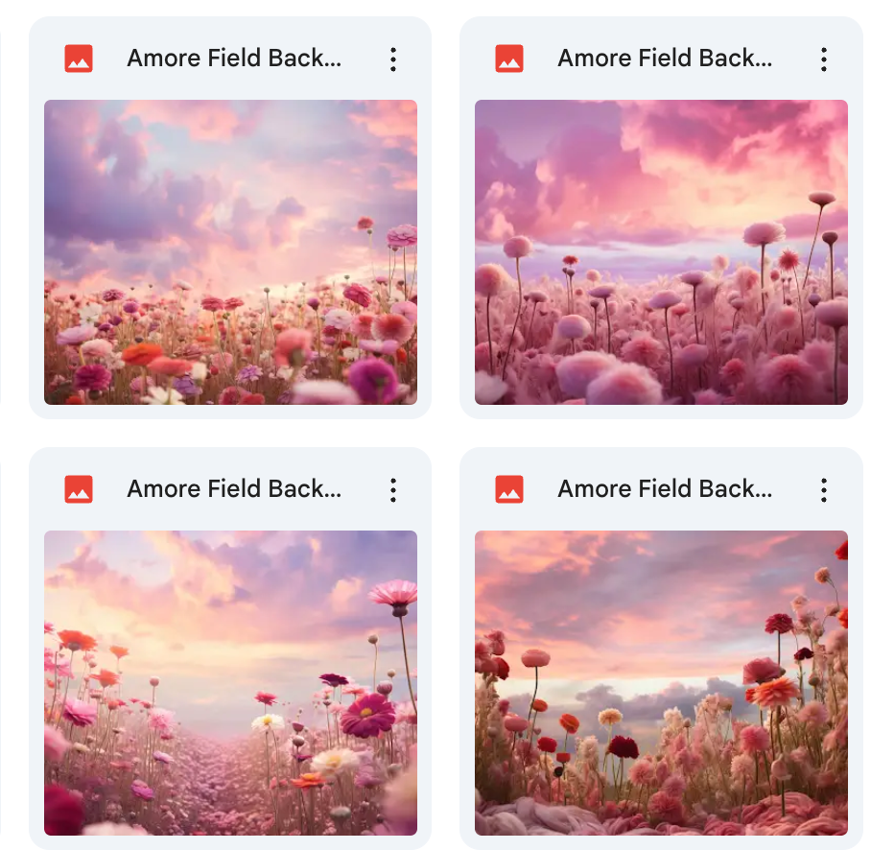
Task: Click the tall pink daisy in the bottom-left thumbnail
Action: pyautogui.click(x=394, y=595)
